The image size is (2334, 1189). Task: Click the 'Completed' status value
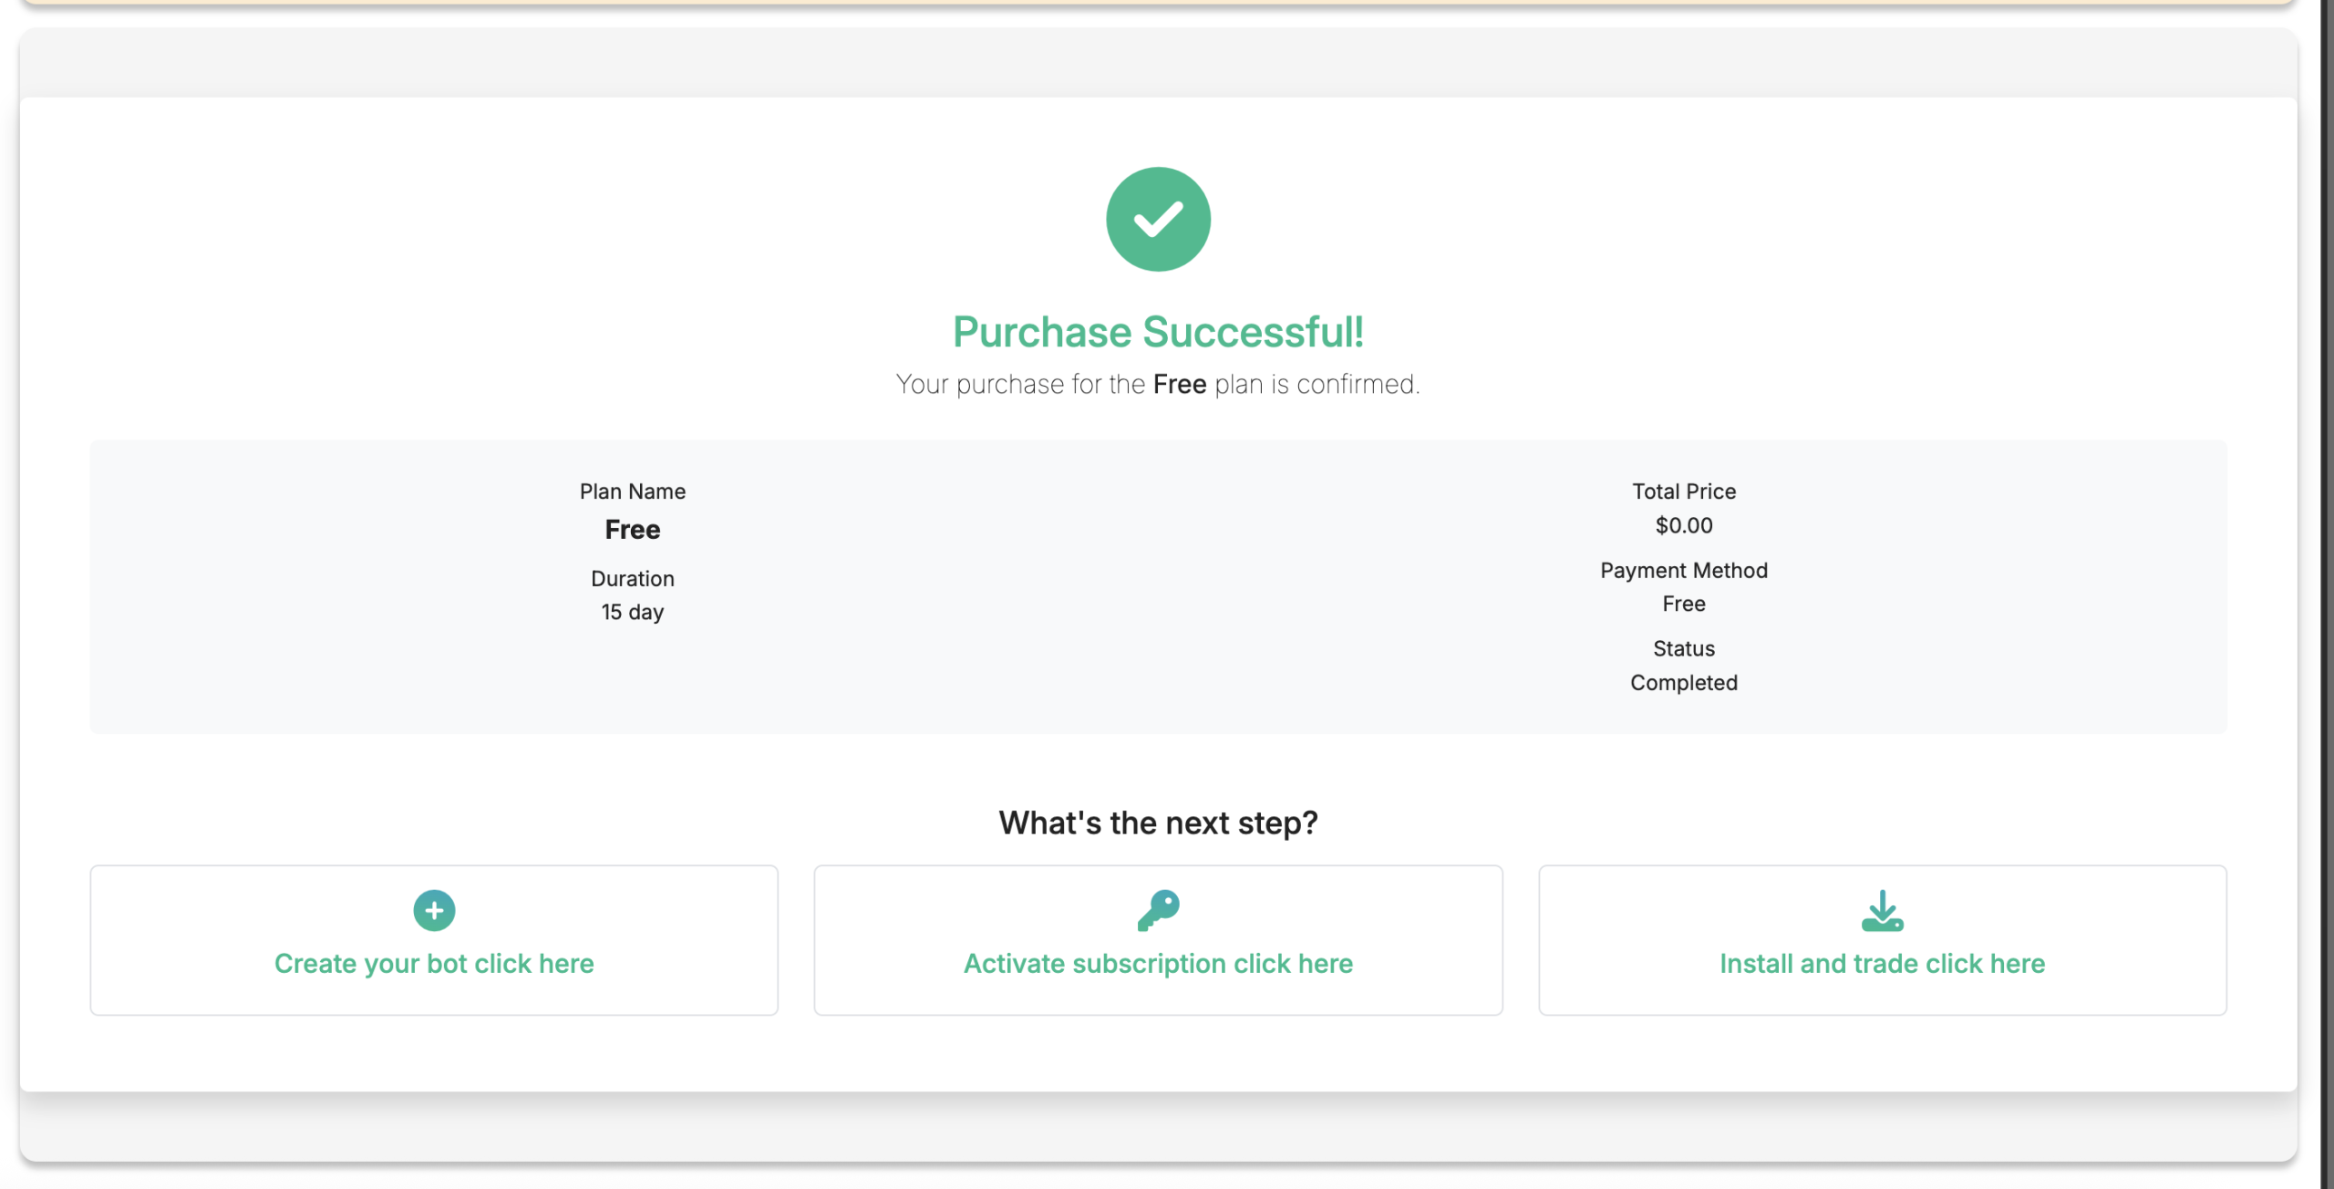pyautogui.click(x=1683, y=683)
